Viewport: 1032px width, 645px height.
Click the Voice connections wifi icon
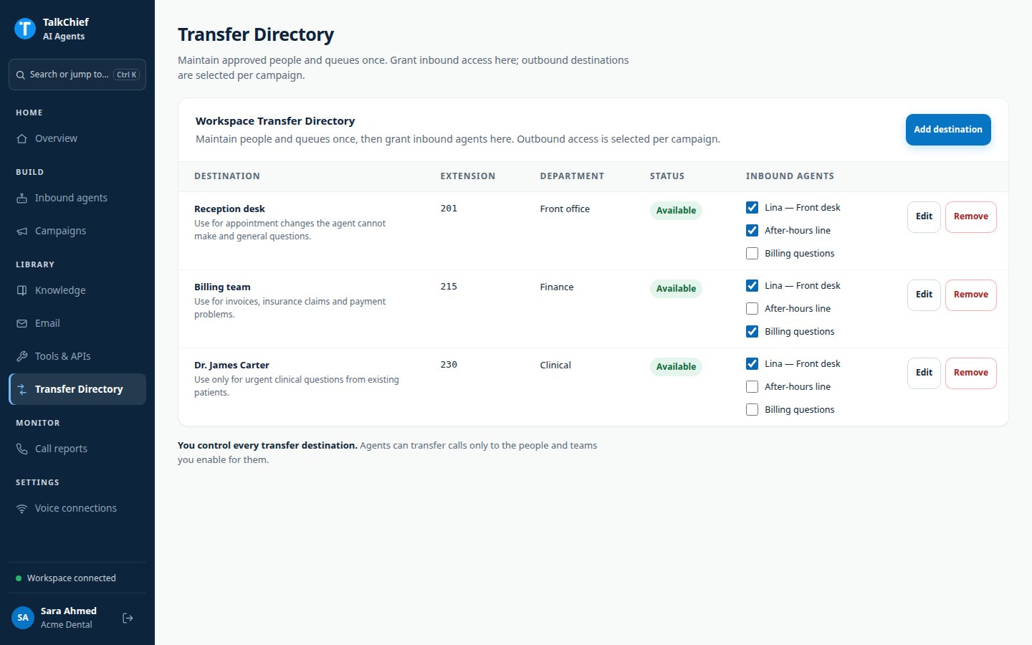(x=22, y=508)
